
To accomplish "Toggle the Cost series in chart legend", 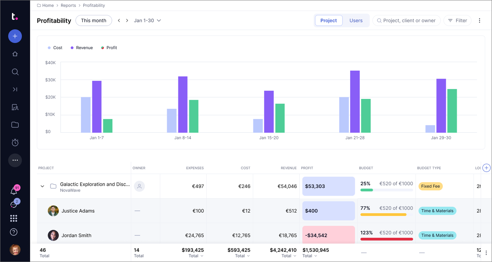I will coord(55,48).
